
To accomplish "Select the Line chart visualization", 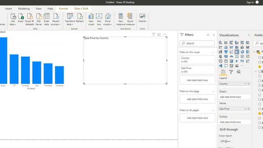I will pos(220,47).
